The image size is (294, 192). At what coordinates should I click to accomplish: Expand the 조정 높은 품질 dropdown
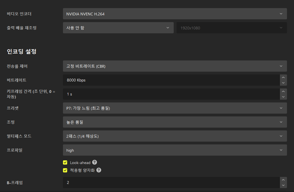175,122
